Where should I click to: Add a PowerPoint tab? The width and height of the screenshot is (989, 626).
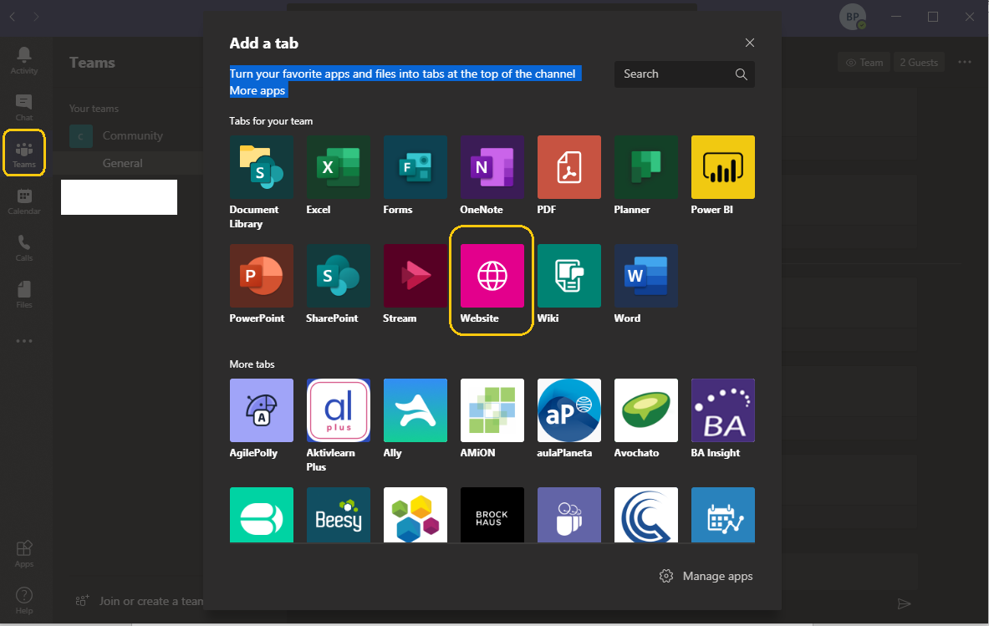tap(261, 276)
